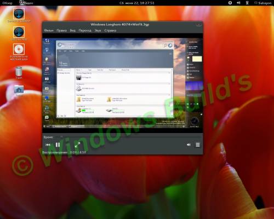Open the first anchor desktop icon at top
The height and width of the screenshot is (219, 274).
tap(19, 14)
